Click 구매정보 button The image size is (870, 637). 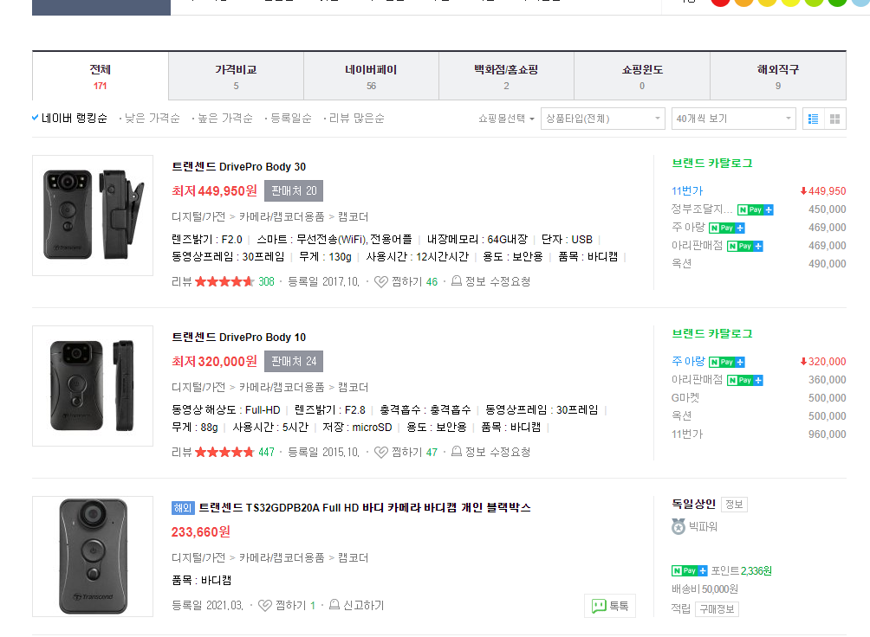pyautogui.click(x=717, y=609)
